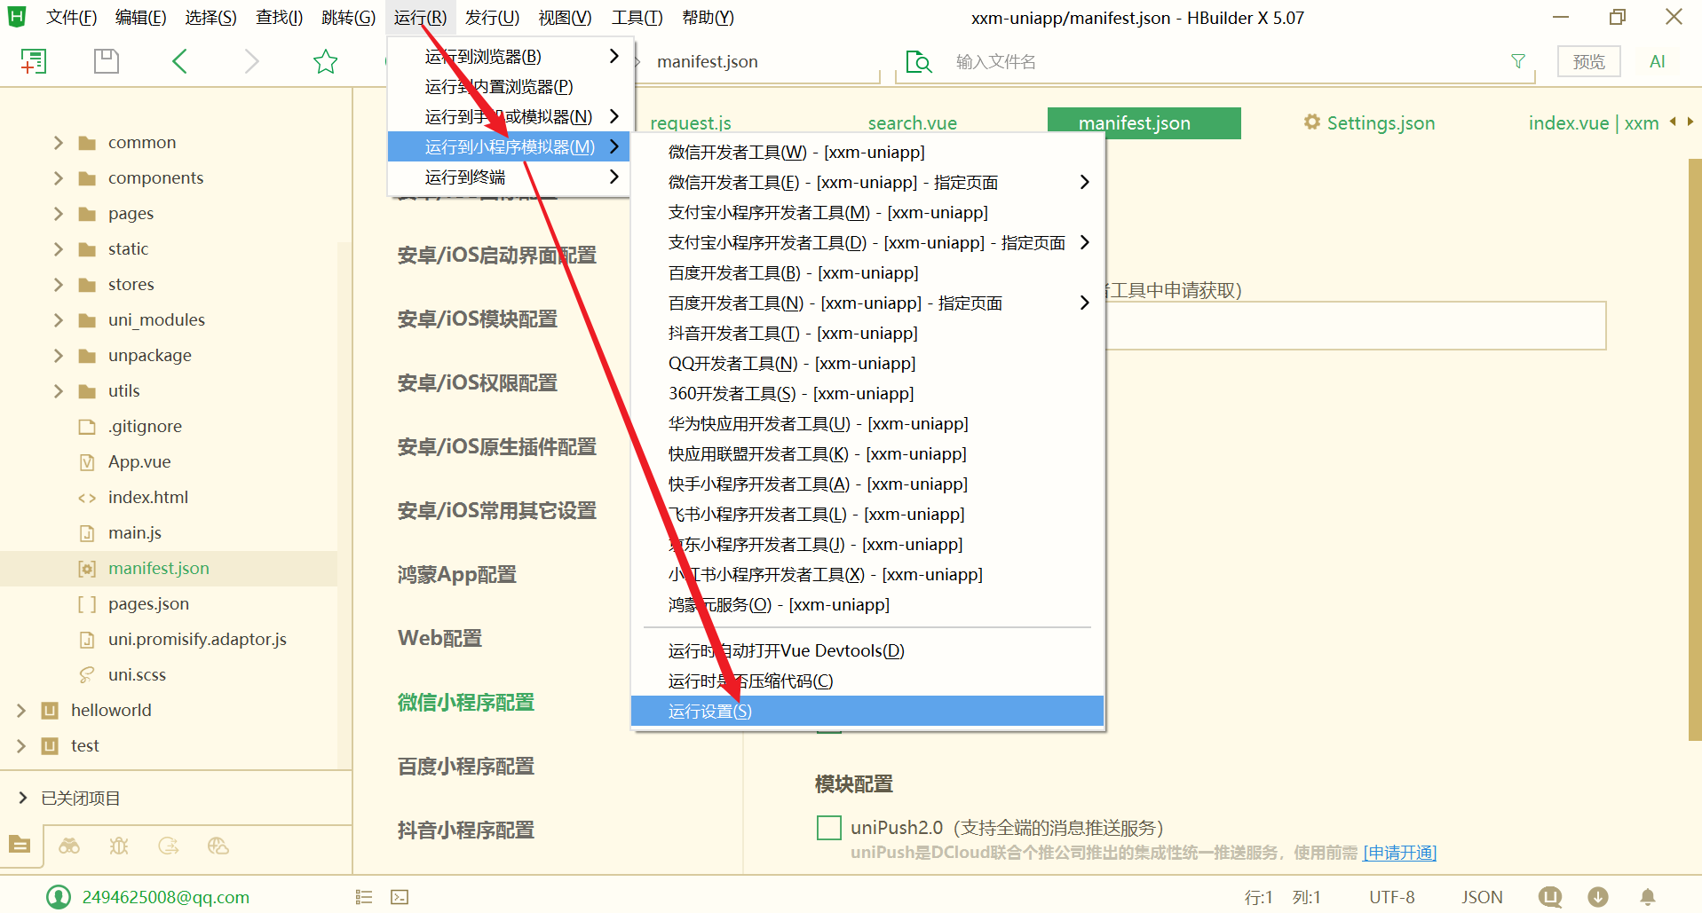Open the AI assistant button

pos(1657,61)
